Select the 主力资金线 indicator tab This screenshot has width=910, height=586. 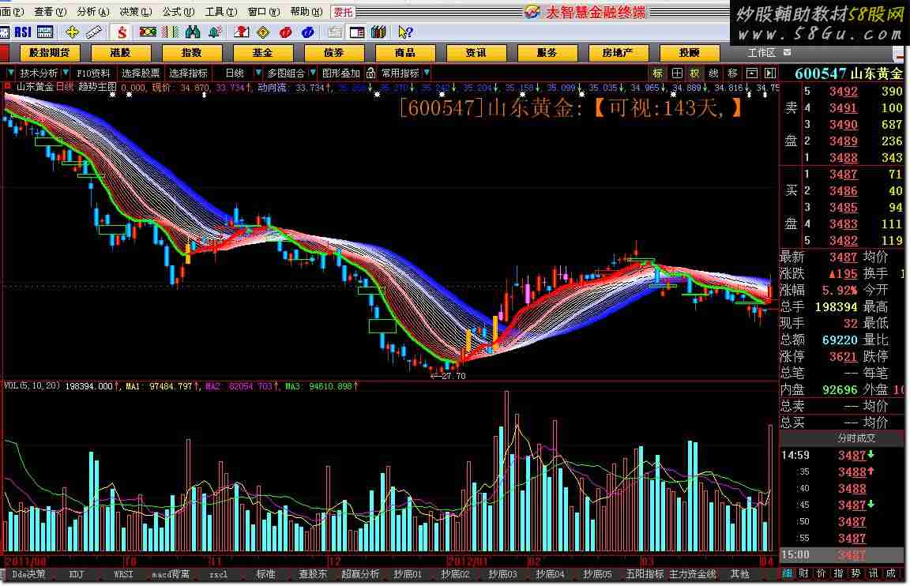coord(692,574)
